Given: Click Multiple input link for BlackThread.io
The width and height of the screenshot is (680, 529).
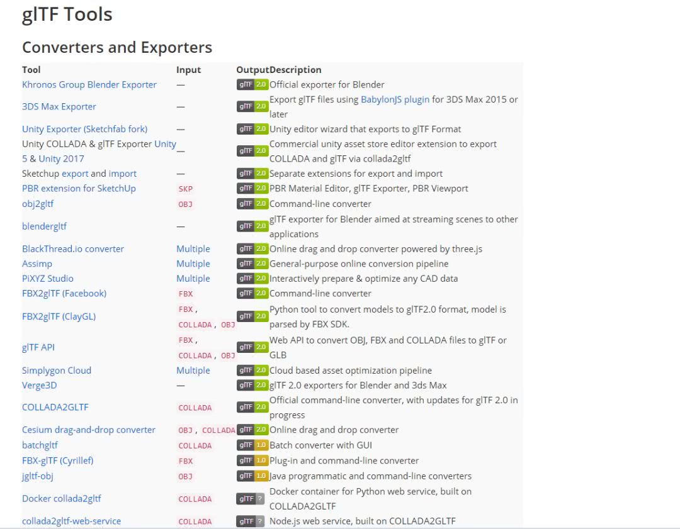Looking at the screenshot, I should pyautogui.click(x=193, y=248).
